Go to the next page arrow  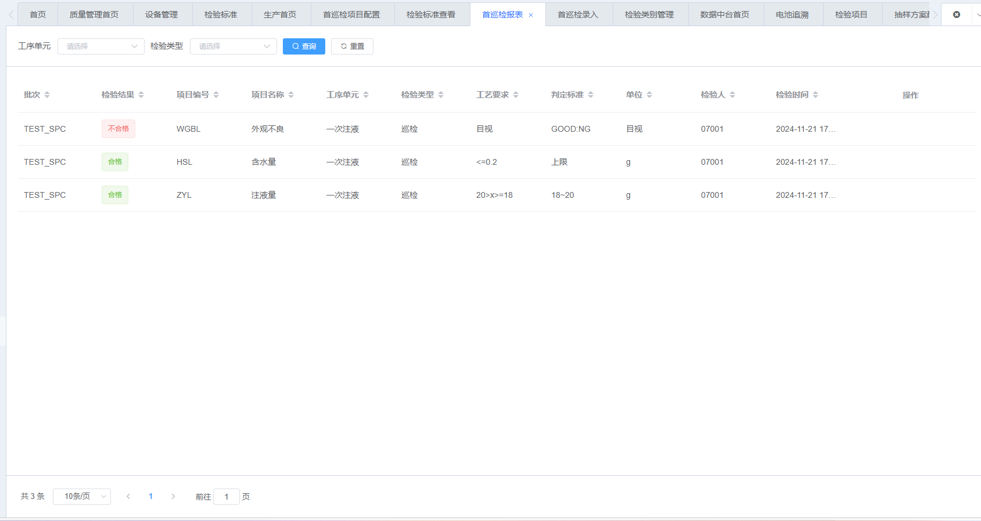point(173,497)
